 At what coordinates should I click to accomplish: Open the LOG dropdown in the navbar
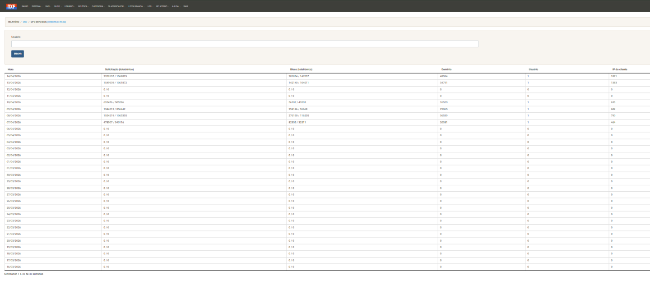tap(149, 7)
